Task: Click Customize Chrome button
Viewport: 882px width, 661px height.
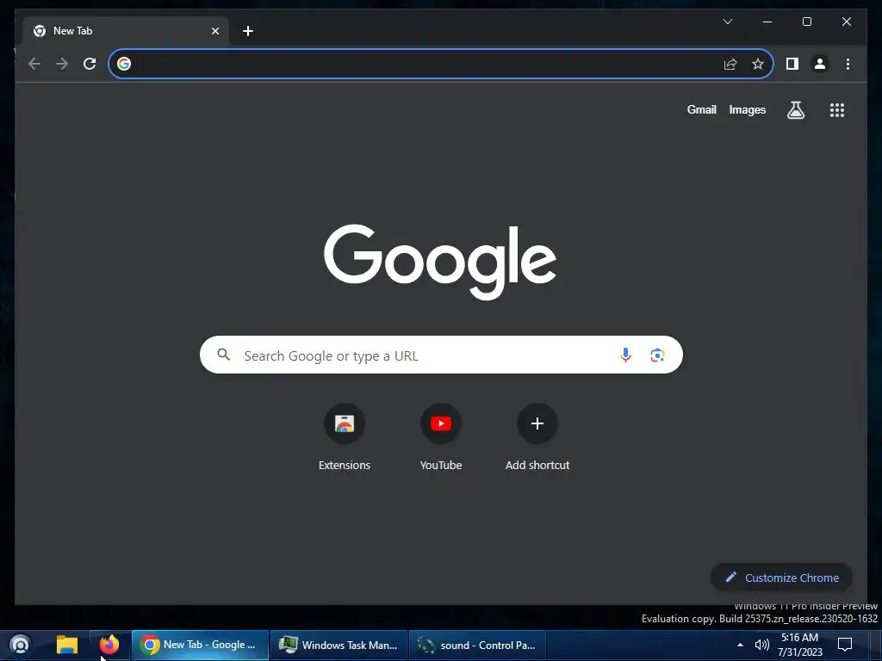Action: [x=781, y=578]
